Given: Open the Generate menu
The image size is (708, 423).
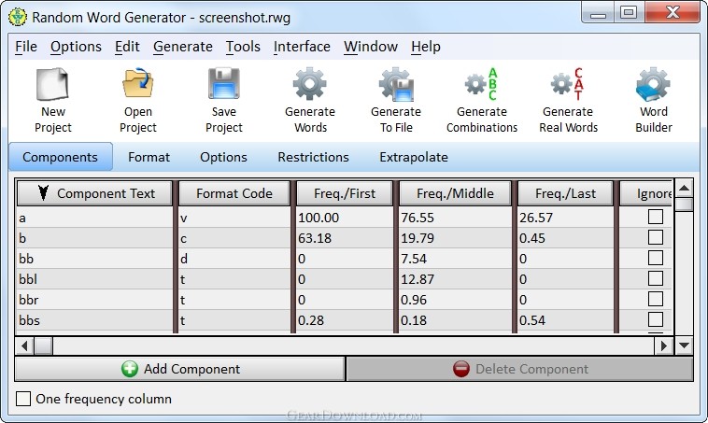Looking at the screenshot, I should coord(183,47).
